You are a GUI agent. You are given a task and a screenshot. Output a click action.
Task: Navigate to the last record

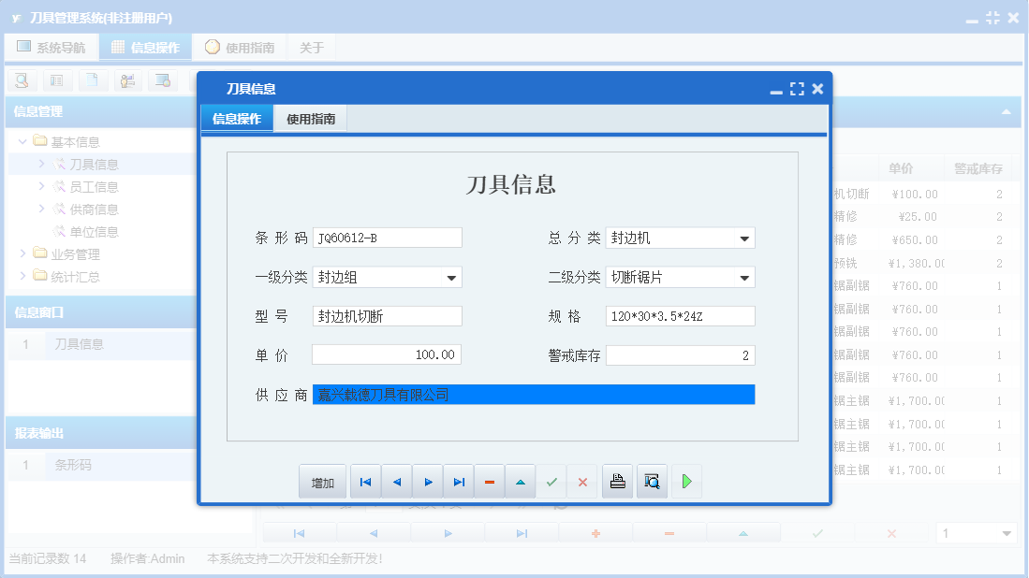pos(458,481)
